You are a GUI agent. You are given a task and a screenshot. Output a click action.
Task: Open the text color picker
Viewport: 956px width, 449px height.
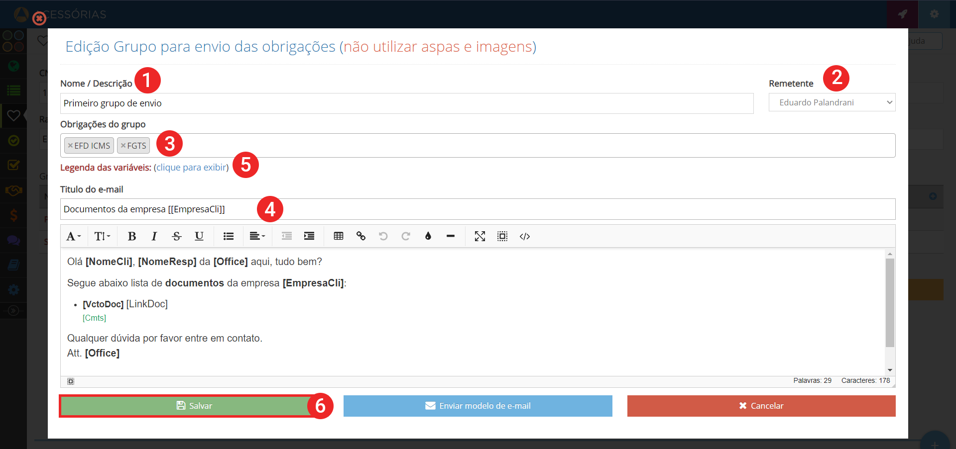(x=428, y=236)
